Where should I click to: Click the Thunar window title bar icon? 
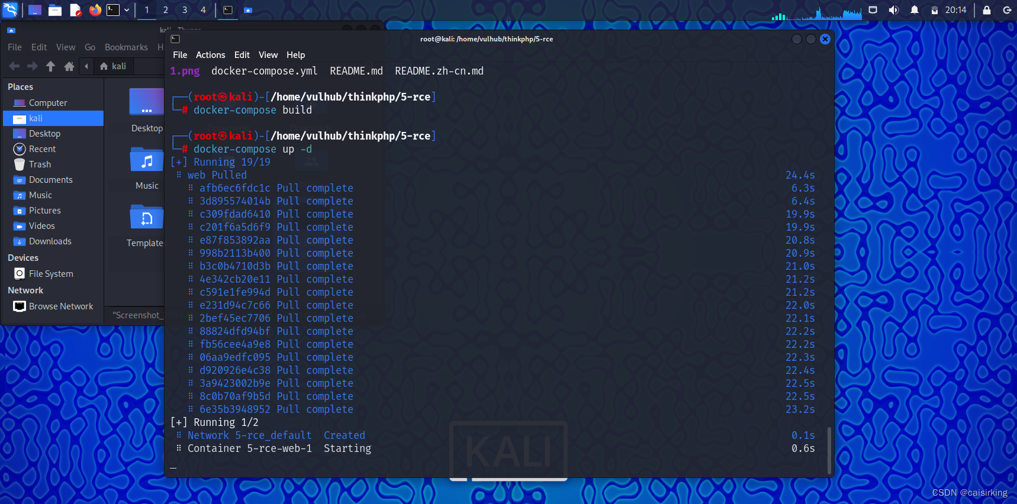[11, 30]
